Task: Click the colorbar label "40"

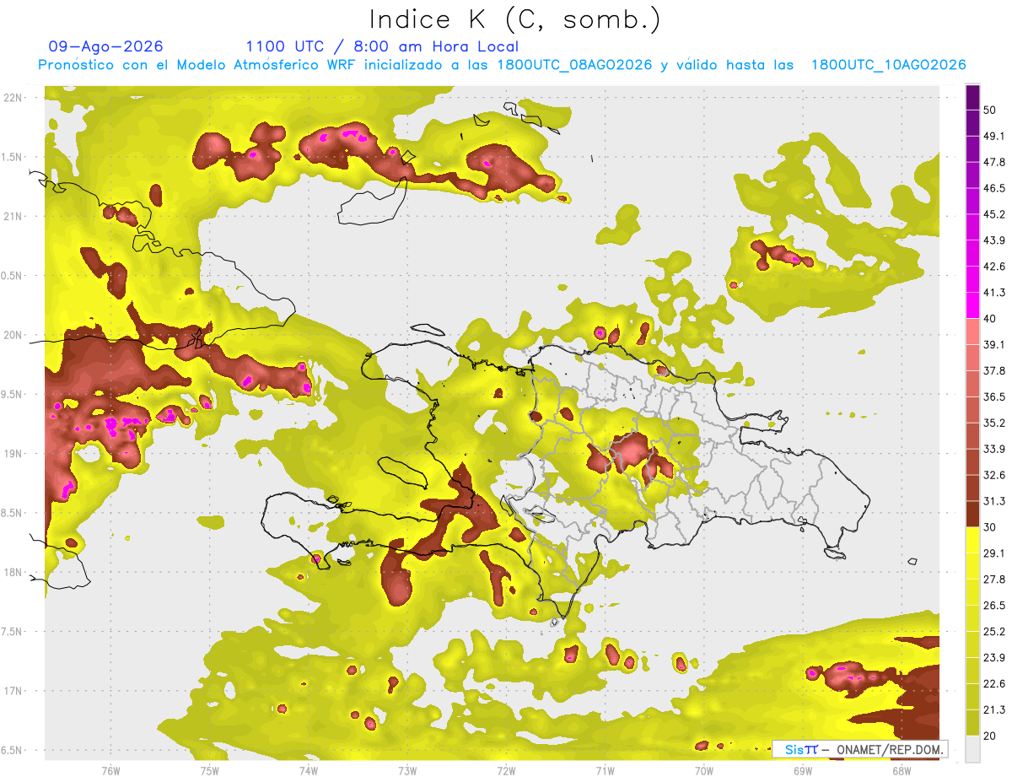Action: tap(990, 319)
